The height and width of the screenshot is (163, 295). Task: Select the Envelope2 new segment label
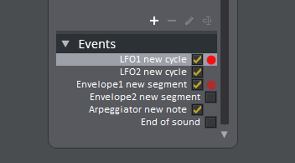pos(145,97)
